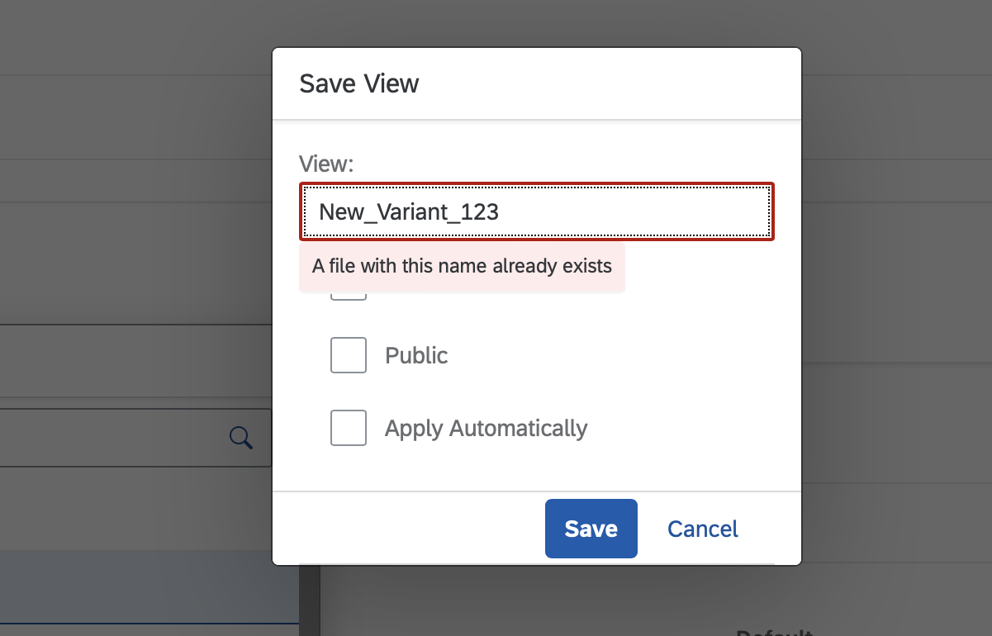
Task: Save the view with the Save button
Action: [x=591, y=529]
